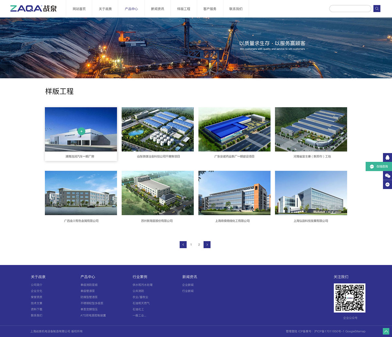This screenshot has height=337, width=392.
Task: Click the 在线咨询 chat button
Action: [379, 166]
